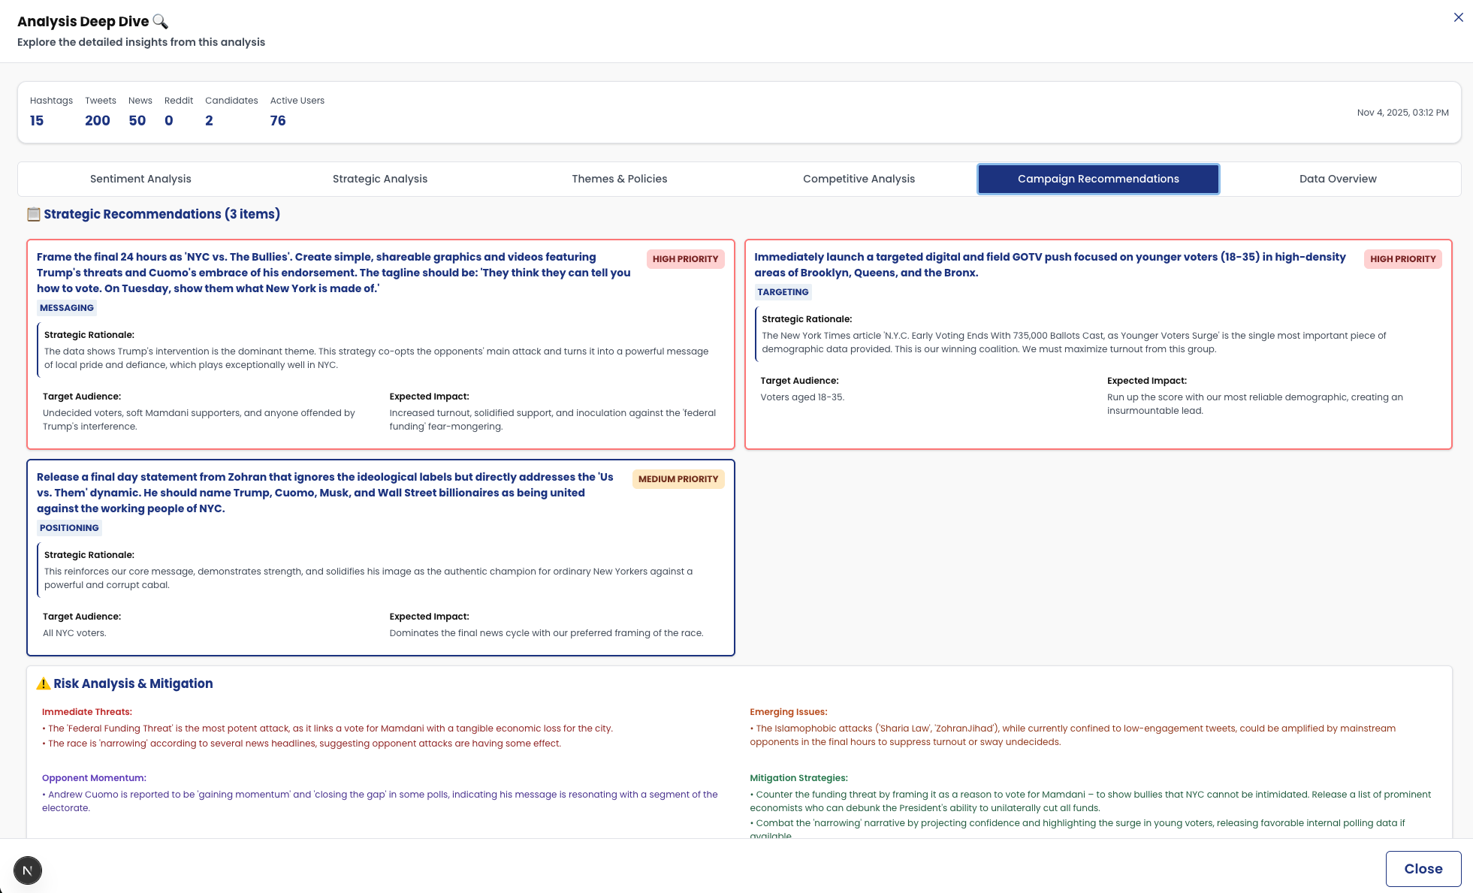View the Competitive Analysis tab

[859, 179]
